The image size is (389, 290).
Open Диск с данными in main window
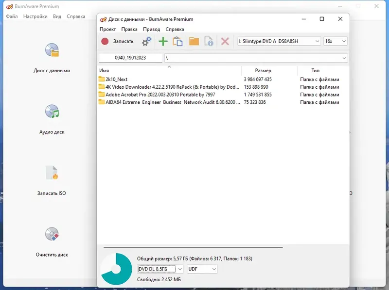coord(52,58)
